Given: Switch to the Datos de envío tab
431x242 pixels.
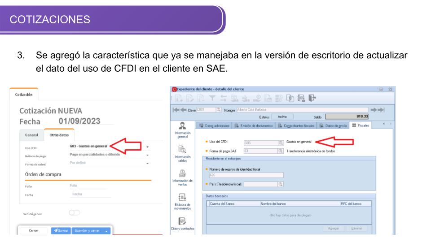Looking at the screenshot, I should 333,125.
